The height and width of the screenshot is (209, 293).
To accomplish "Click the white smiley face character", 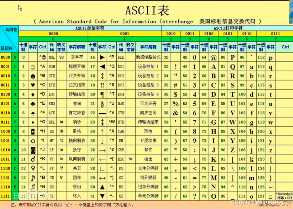I will pyautogui.click(x=33, y=67).
